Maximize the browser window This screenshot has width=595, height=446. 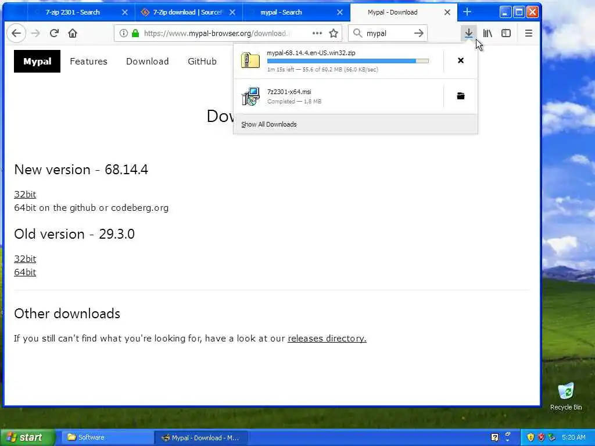click(x=519, y=12)
